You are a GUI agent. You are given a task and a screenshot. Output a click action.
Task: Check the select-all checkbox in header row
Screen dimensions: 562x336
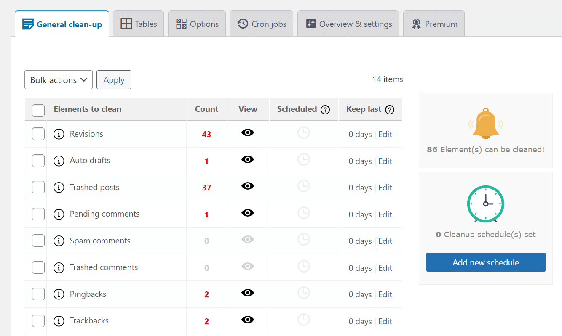[x=38, y=110]
